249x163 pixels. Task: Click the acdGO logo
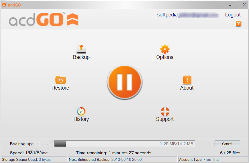pyautogui.click(x=43, y=19)
